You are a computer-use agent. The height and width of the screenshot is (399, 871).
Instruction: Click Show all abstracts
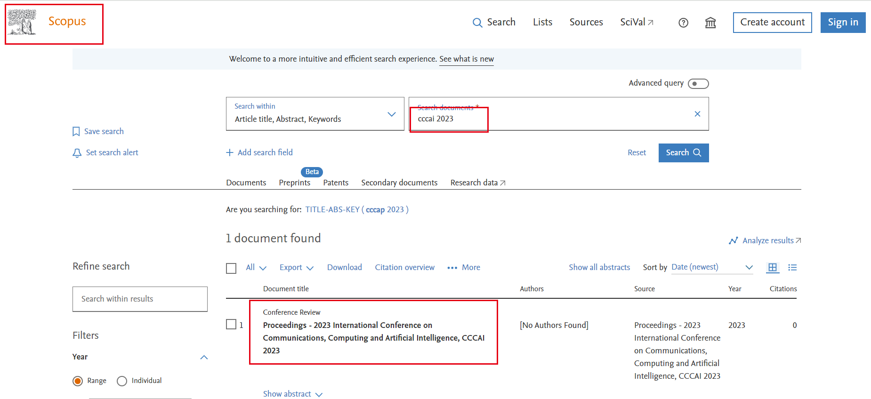599,267
